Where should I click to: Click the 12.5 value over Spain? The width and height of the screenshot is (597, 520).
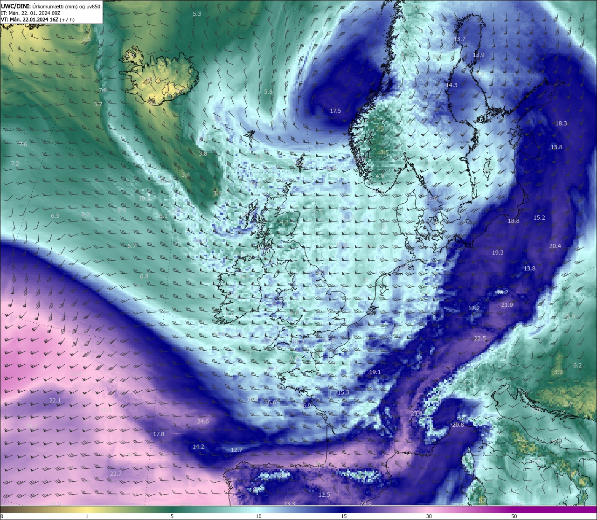pos(324,495)
